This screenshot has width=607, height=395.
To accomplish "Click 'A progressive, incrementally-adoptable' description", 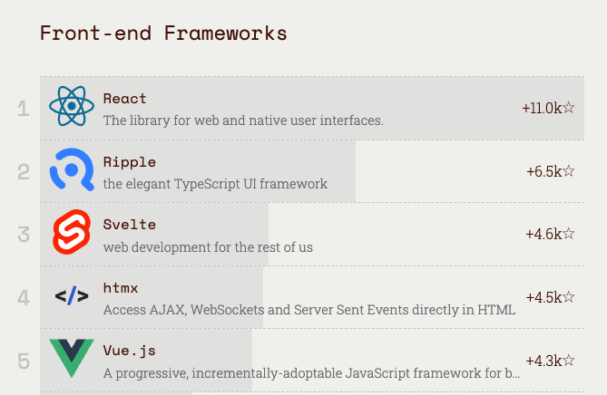I will 311,373.
